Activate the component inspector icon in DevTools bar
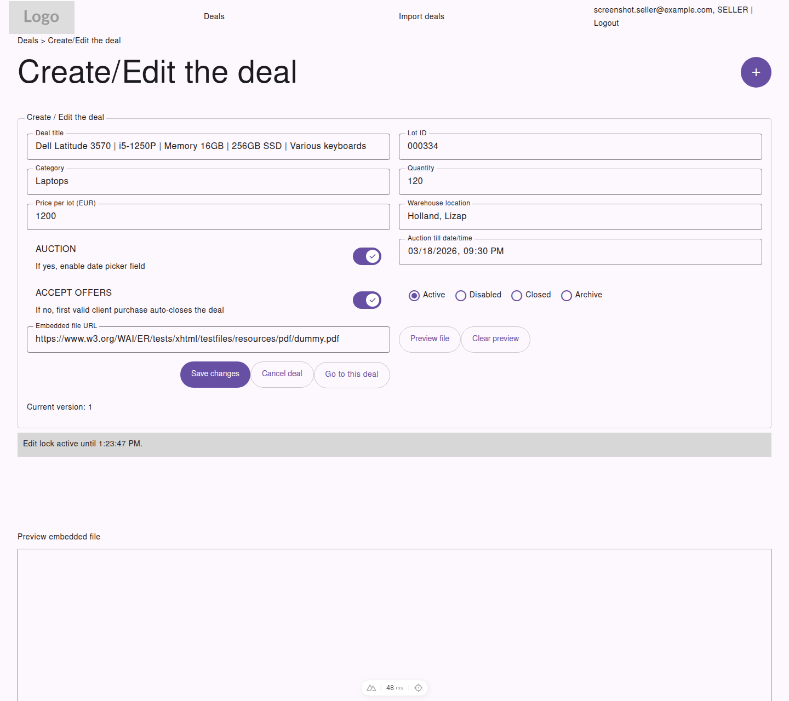Viewport: 789px width, 701px height. (x=418, y=688)
